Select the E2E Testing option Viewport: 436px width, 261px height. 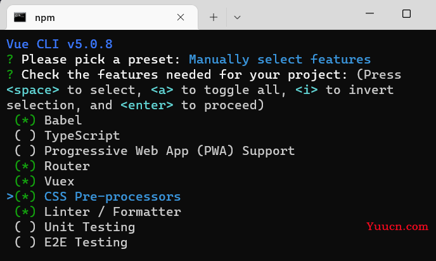25,243
